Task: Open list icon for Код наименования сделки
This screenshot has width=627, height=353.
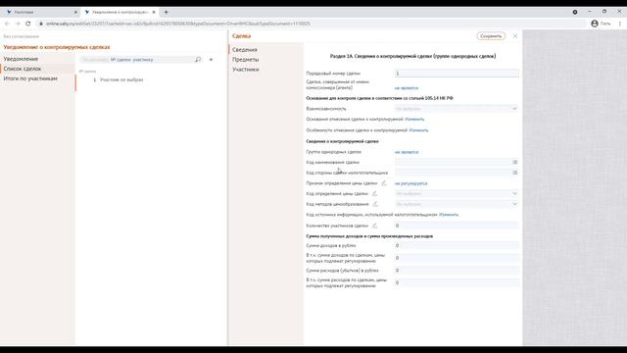Action: pos(514,162)
